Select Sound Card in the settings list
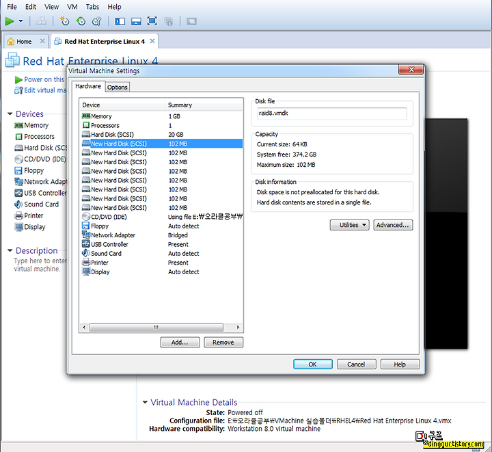The image size is (492, 452). [x=161, y=253]
